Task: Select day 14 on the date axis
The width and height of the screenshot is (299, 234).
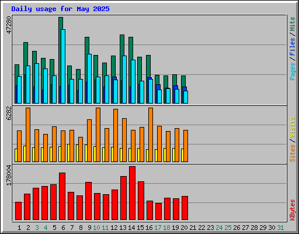Action: 131,228
